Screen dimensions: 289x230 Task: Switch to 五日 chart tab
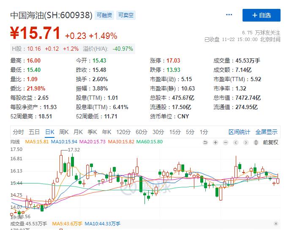pos(34,132)
